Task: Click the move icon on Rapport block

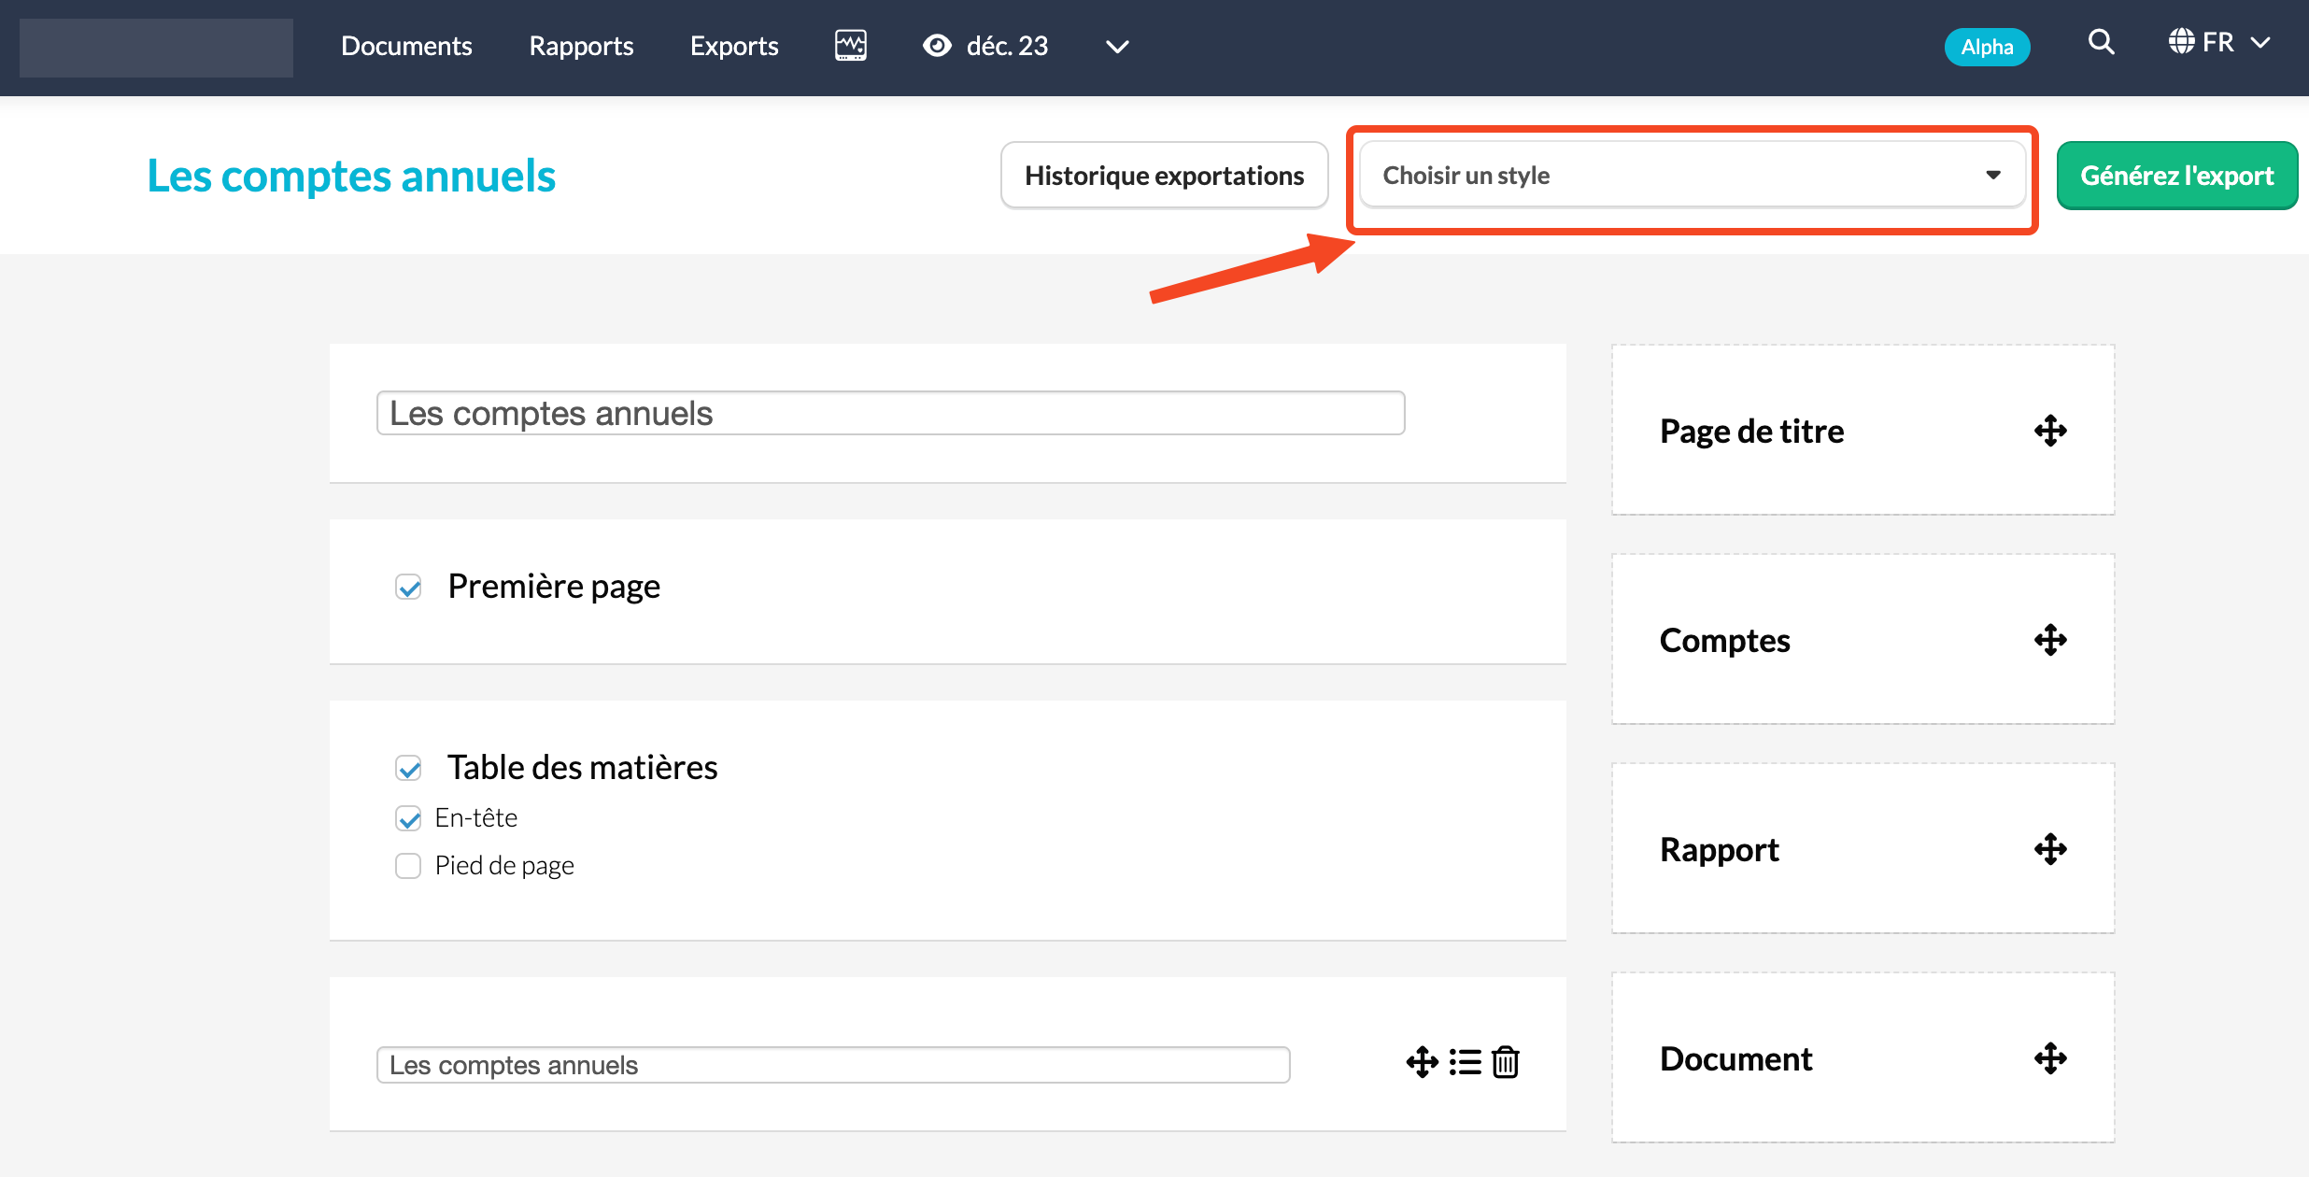Action: pos(2050,849)
